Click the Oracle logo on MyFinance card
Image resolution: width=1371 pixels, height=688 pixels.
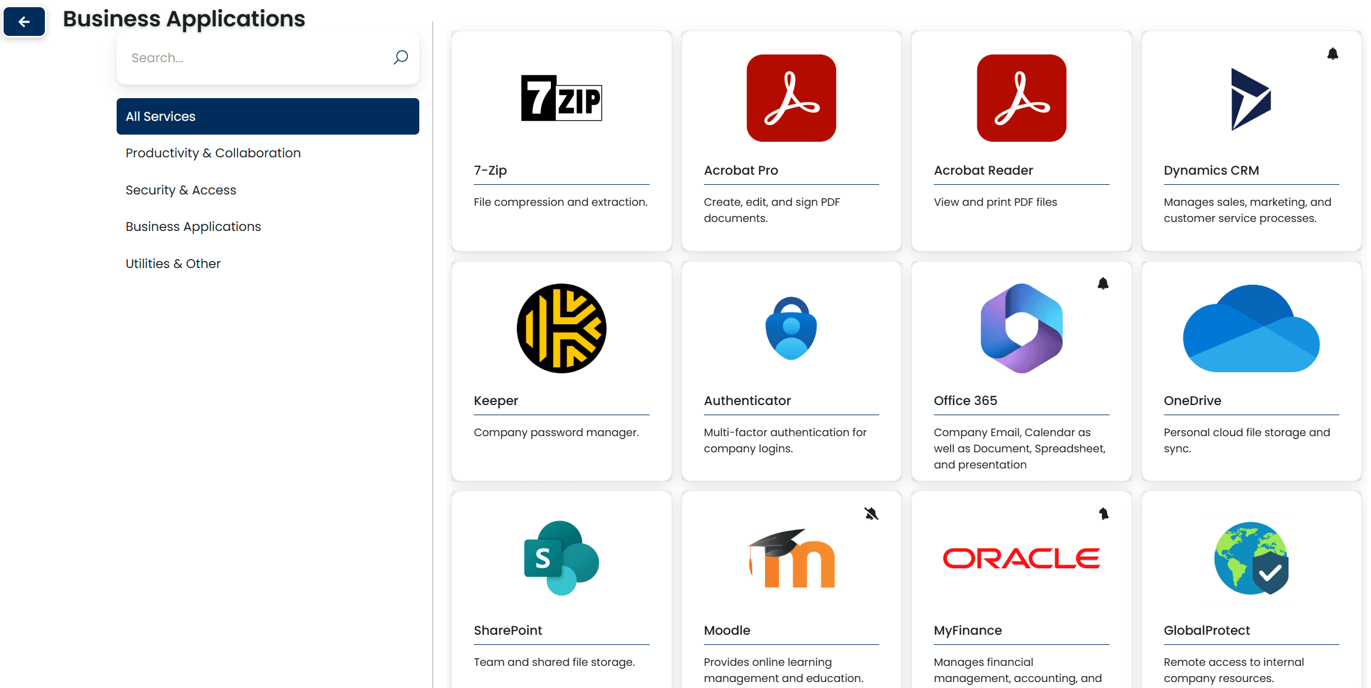1021,558
